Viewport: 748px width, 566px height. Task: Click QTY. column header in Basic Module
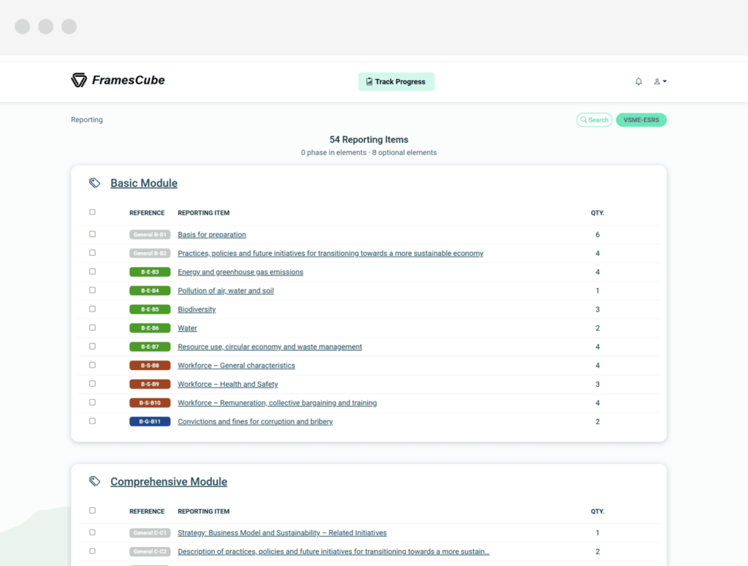coord(598,213)
